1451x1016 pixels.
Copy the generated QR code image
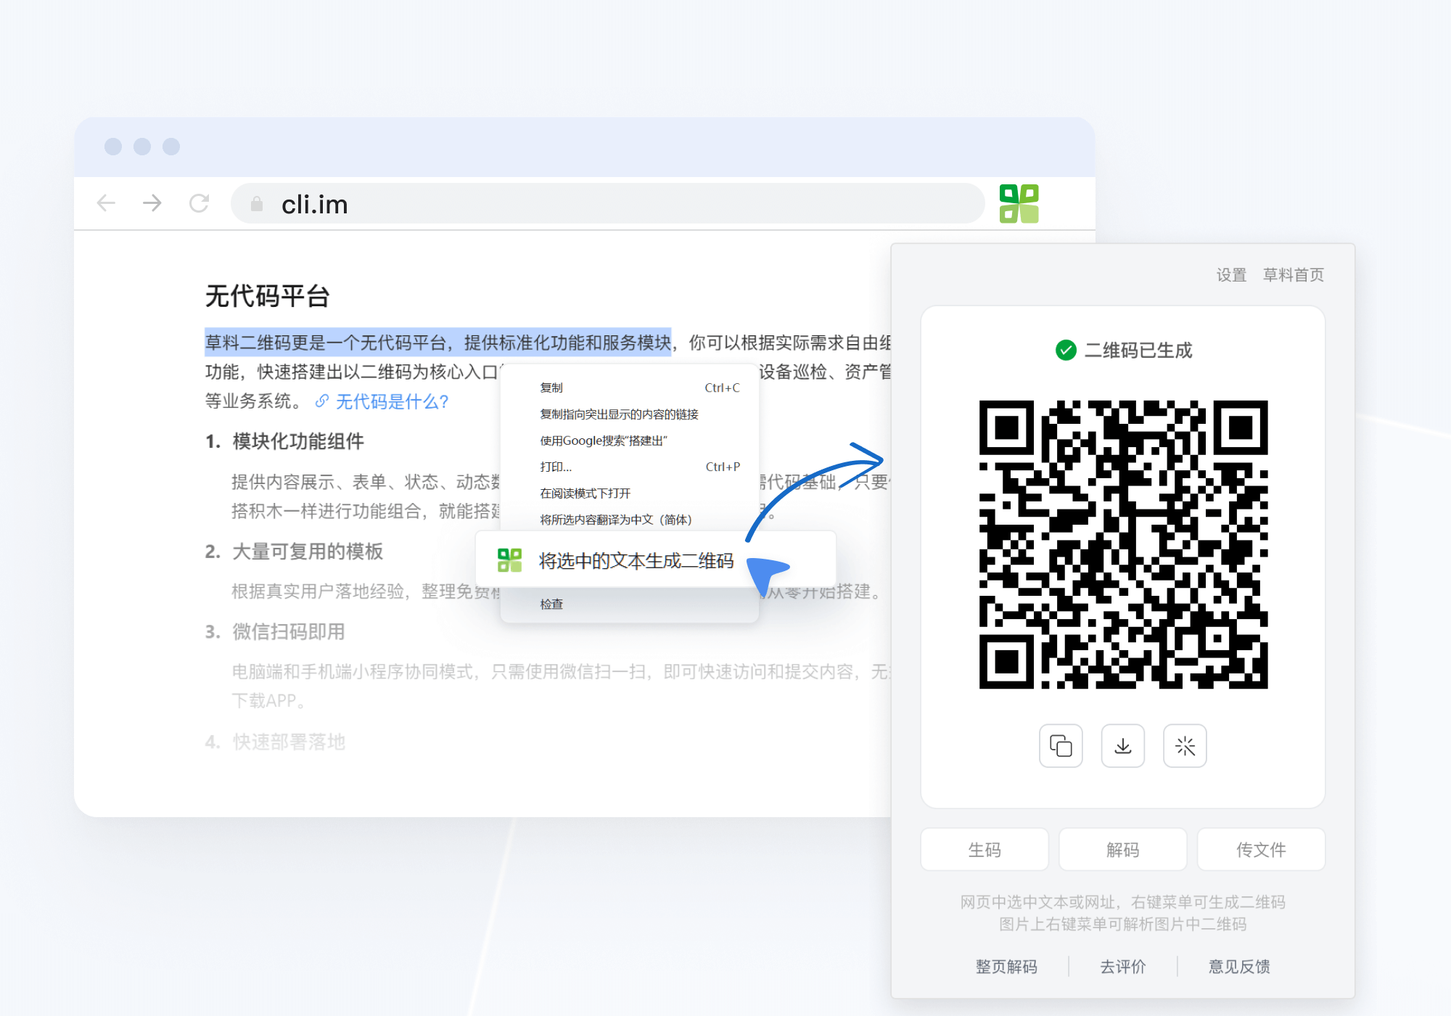point(1061,745)
